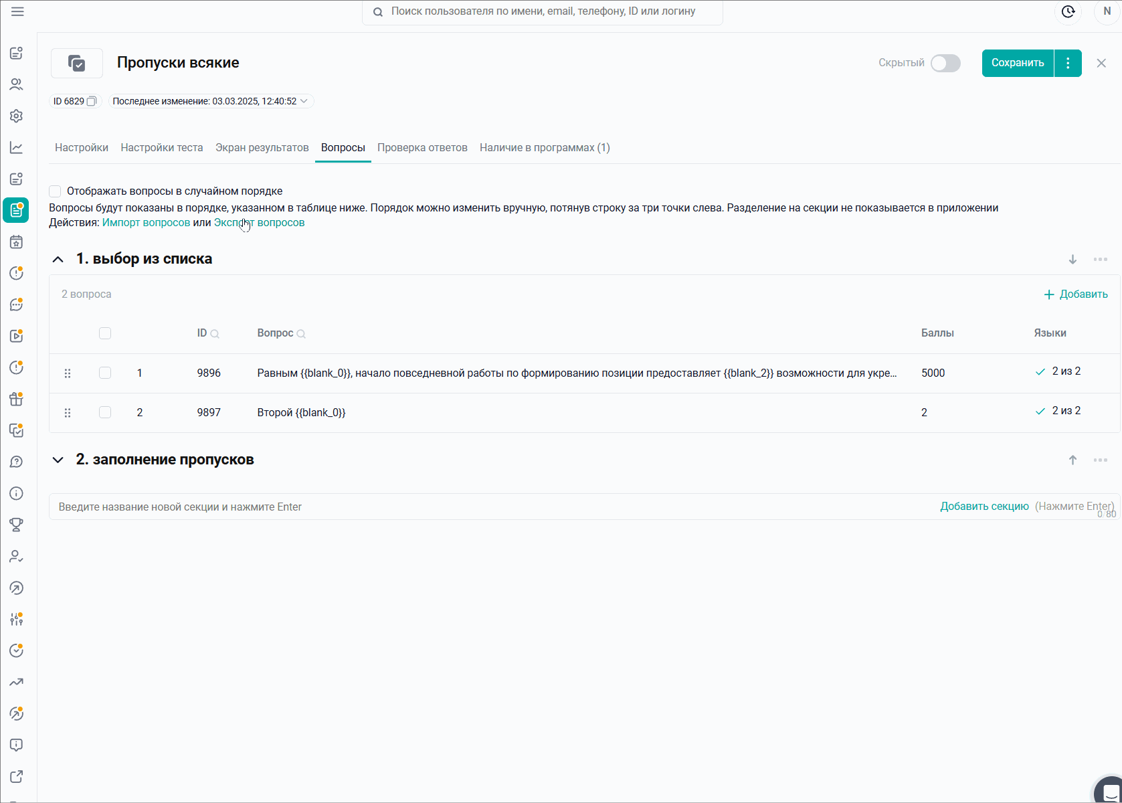
Task: Open the ellipsis menu for section 1
Action: point(1101,259)
